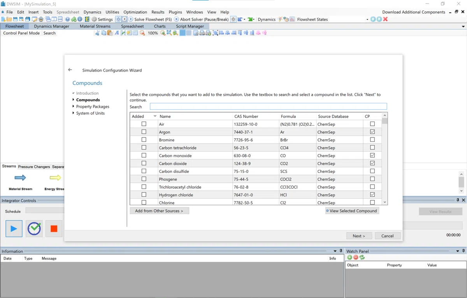The height and width of the screenshot is (298, 467).
Task: Open the Flowsheet States dropdown
Action: (x=367, y=19)
